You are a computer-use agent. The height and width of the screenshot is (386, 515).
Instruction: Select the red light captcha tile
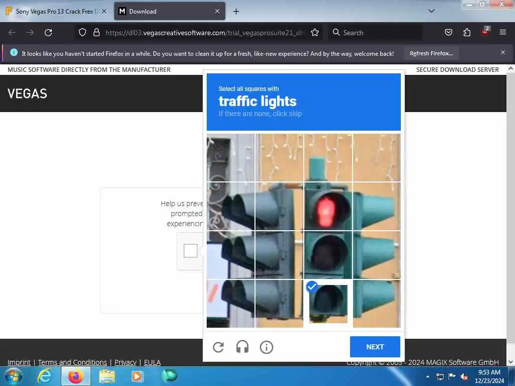(x=328, y=207)
